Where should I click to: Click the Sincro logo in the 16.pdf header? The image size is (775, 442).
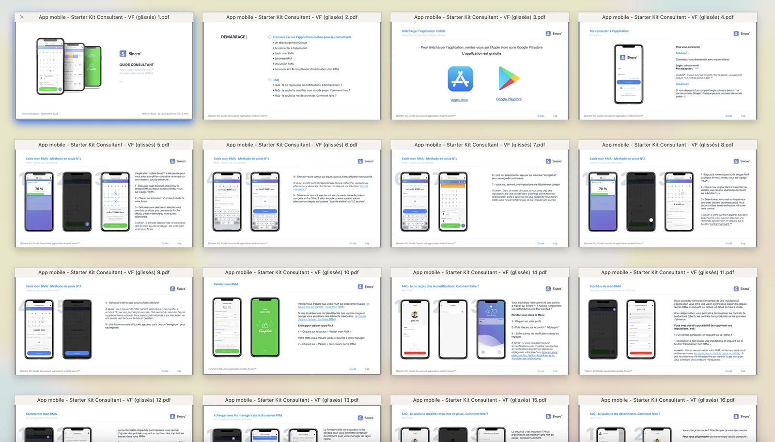click(742, 416)
